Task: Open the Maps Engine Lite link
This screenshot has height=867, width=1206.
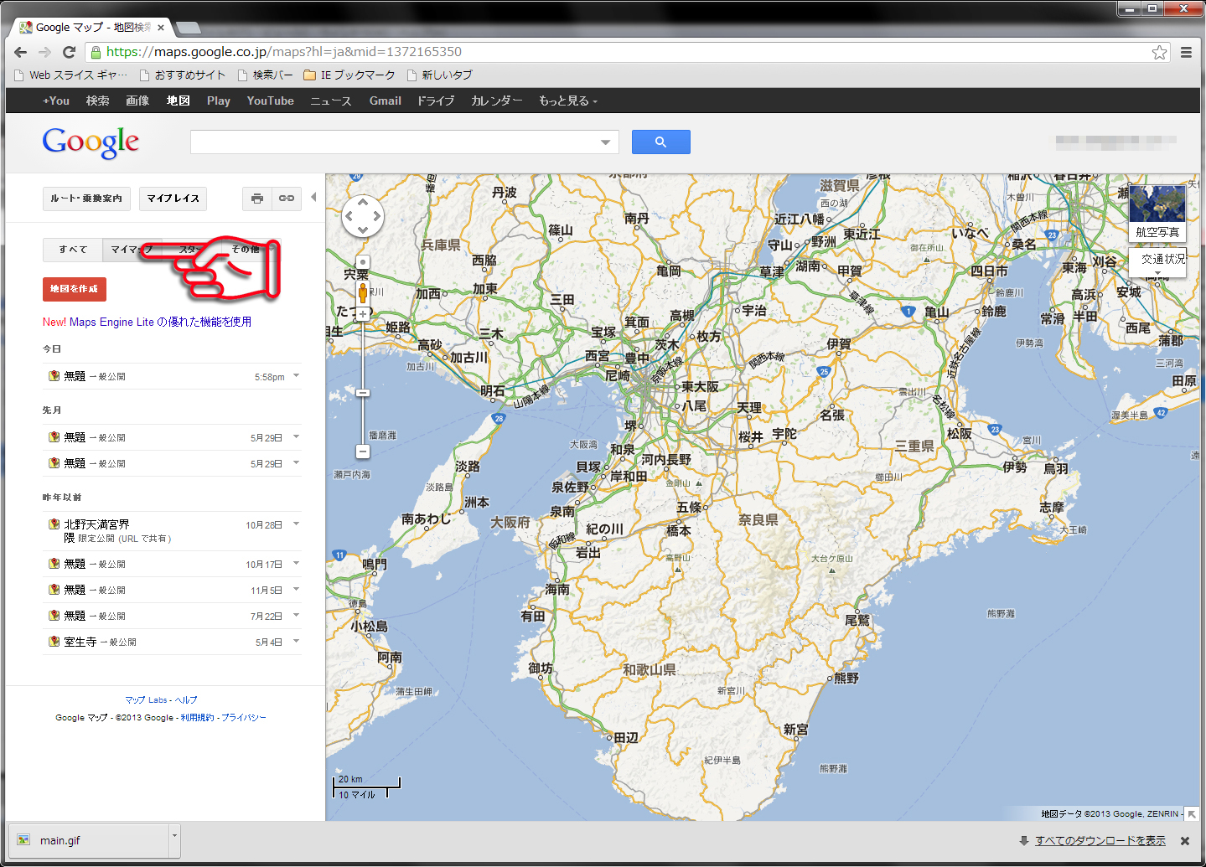Action: 147,322
